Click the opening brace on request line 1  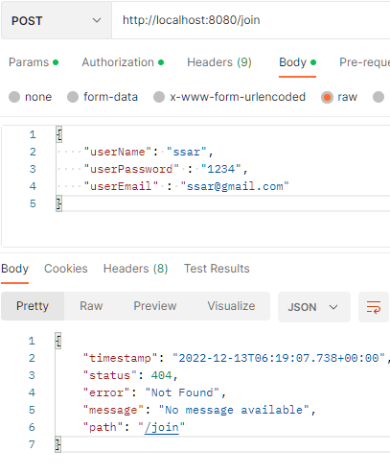tap(59, 134)
